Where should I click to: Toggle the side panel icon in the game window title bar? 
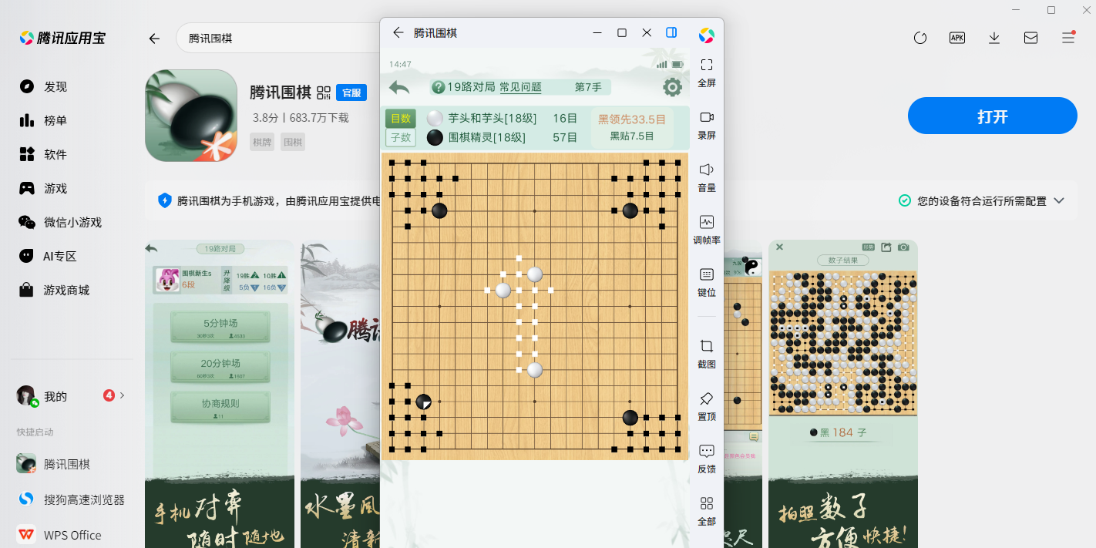pyautogui.click(x=671, y=32)
